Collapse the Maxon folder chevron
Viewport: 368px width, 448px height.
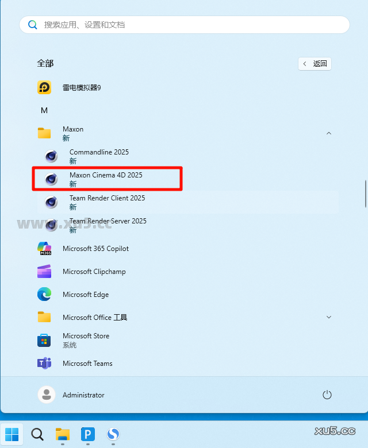pos(329,133)
